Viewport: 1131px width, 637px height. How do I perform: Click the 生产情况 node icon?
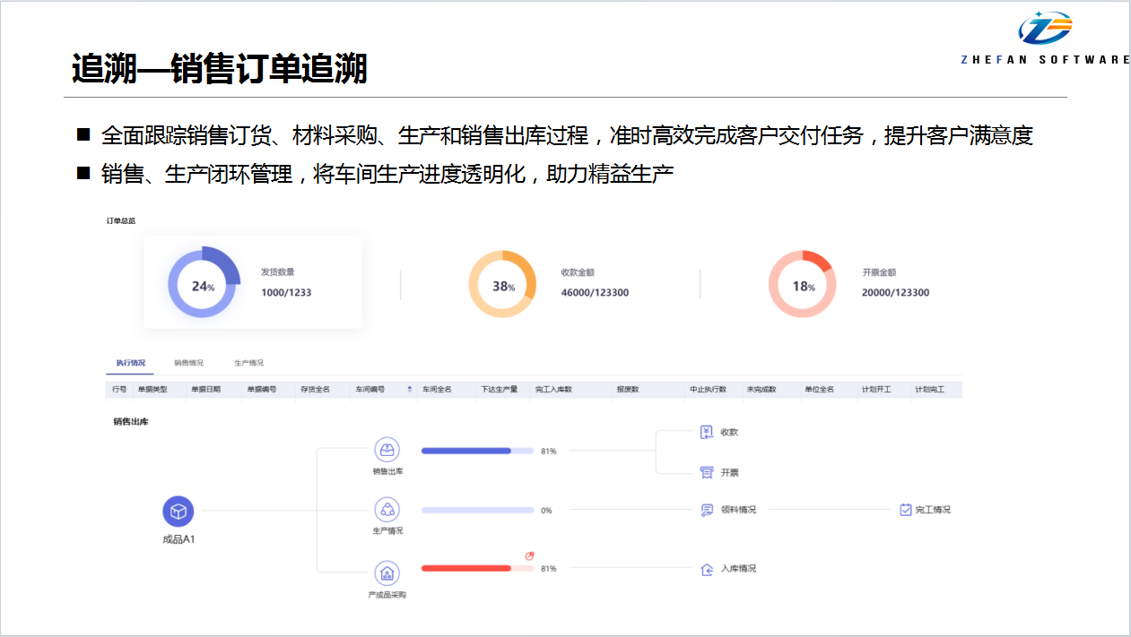[387, 510]
